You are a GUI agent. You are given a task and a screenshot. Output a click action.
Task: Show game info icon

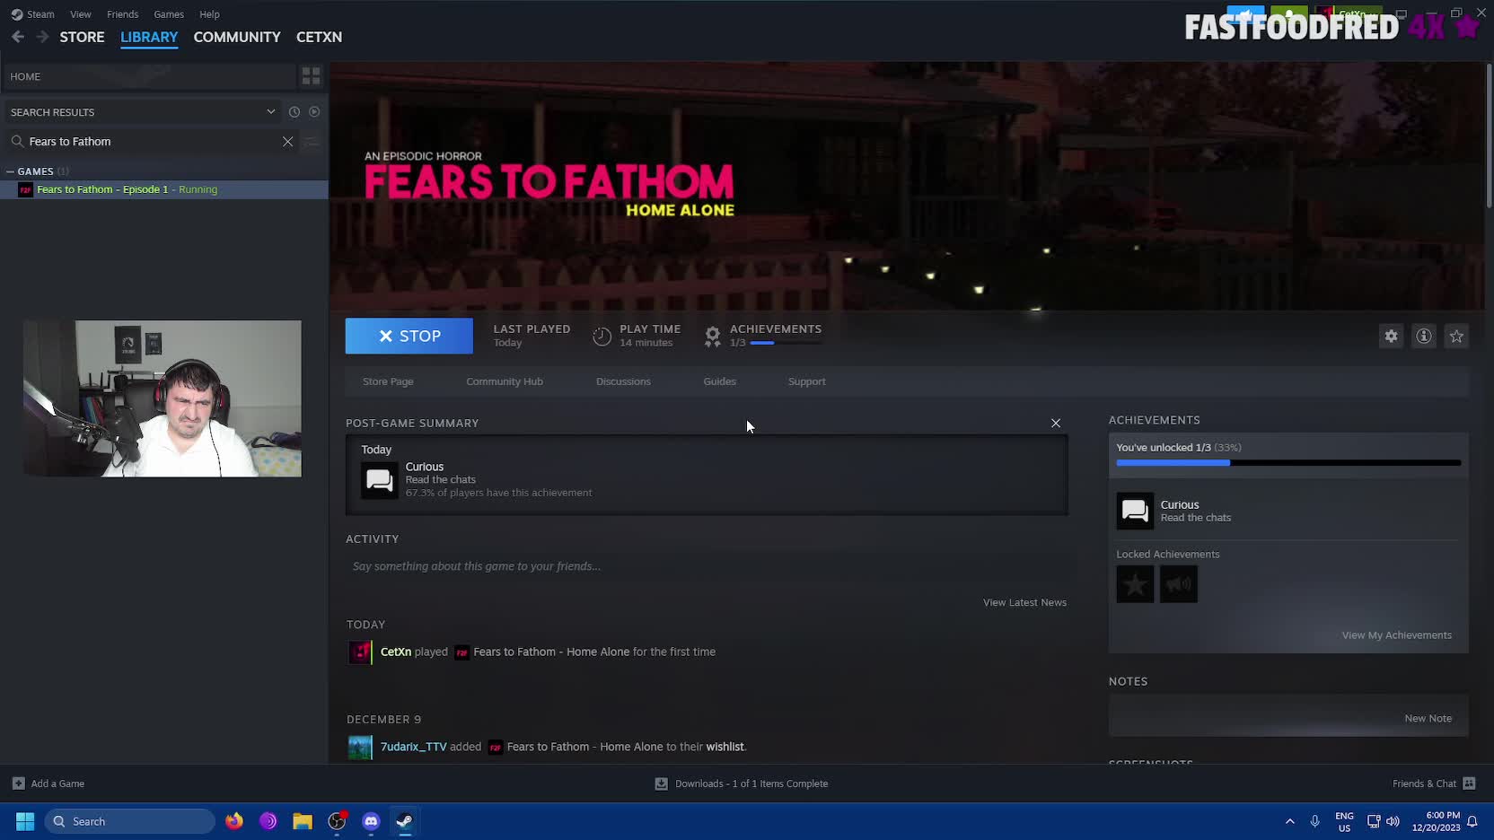click(1424, 336)
